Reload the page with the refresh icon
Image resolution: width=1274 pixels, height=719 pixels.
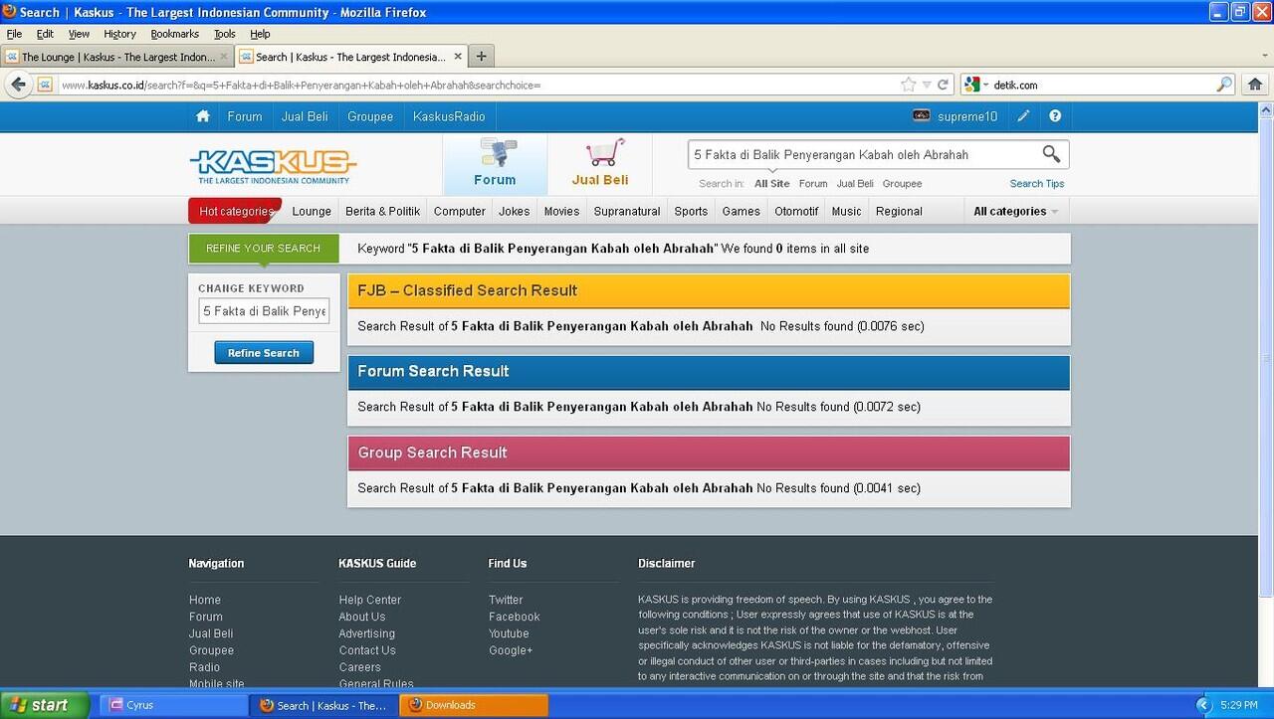coord(943,85)
